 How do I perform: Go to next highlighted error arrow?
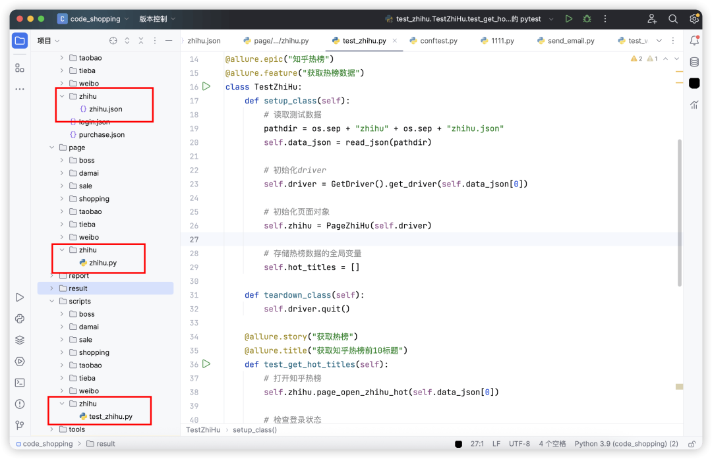pyautogui.click(x=676, y=59)
